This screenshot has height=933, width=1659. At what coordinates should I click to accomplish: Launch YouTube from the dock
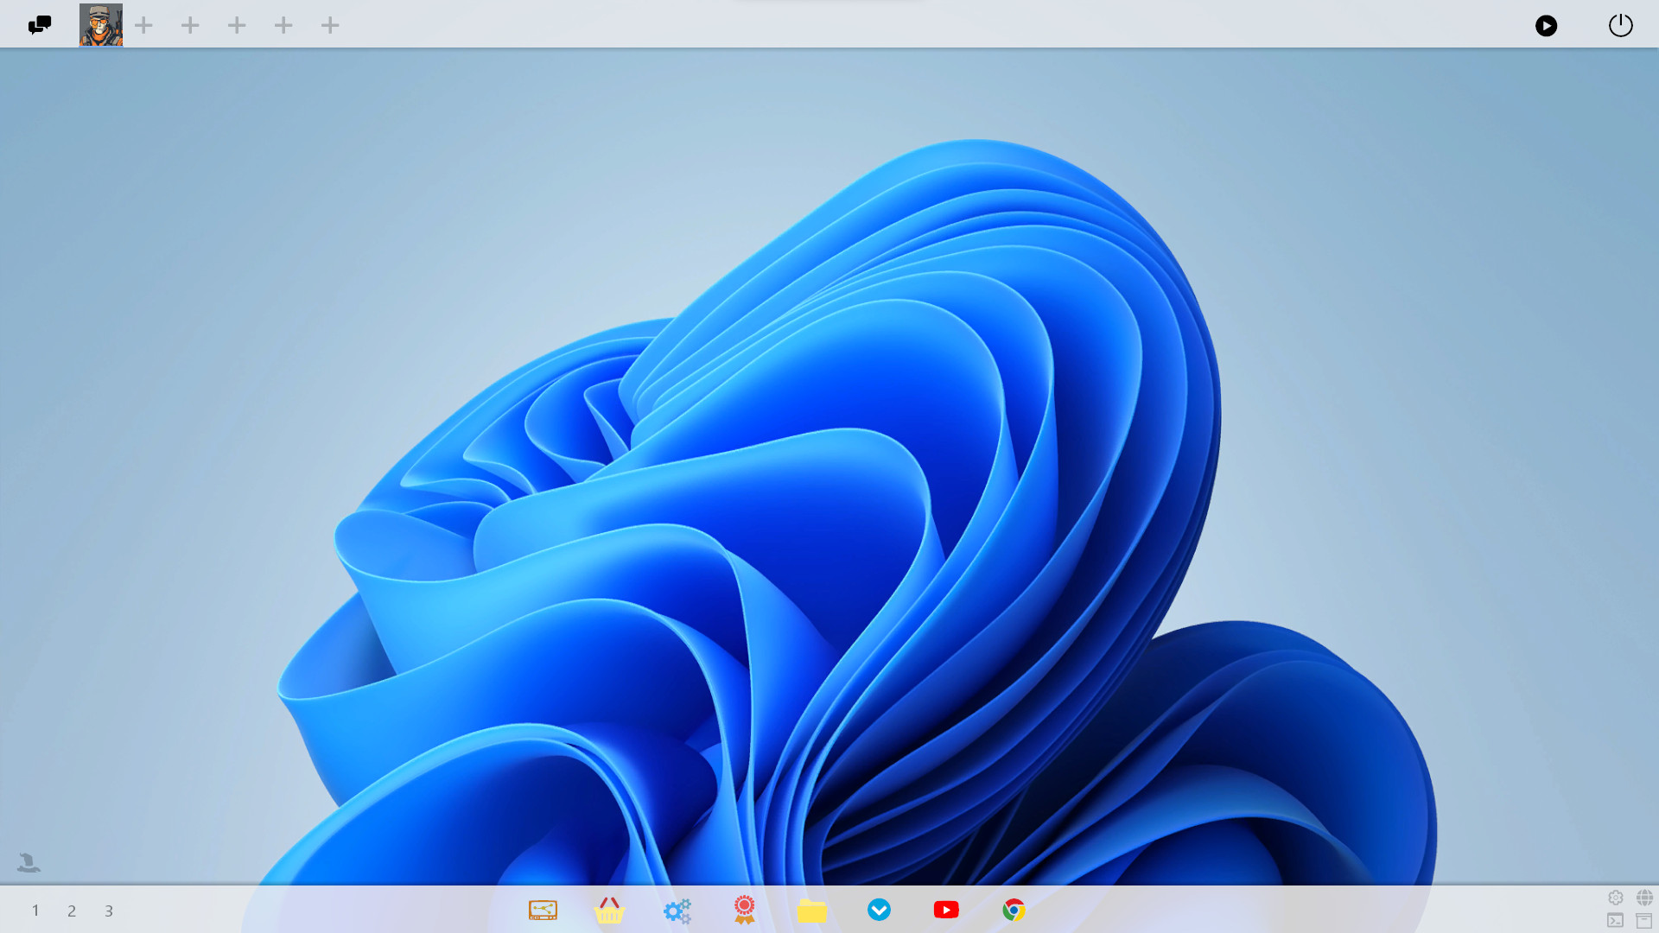point(946,910)
